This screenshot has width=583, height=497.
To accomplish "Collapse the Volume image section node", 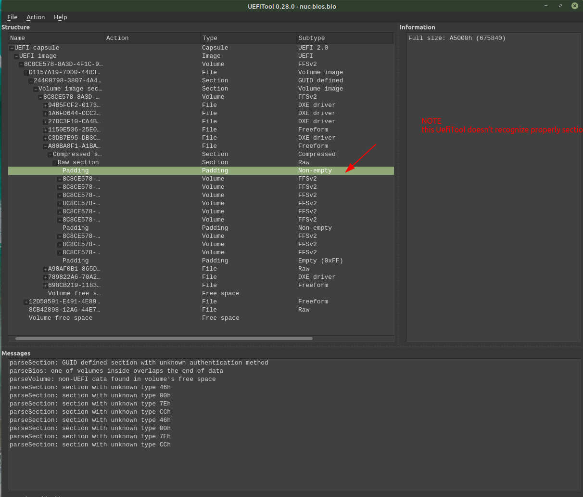I will click(x=36, y=89).
